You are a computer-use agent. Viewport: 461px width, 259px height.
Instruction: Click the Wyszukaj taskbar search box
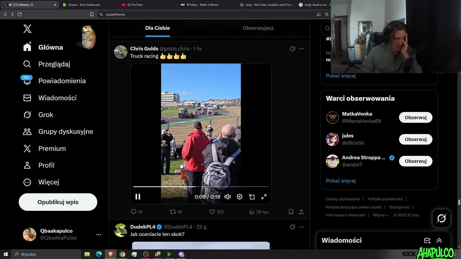pos(46,254)
